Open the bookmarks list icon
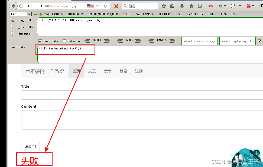Screen dimensions: 263x167 [x=172, y=6]
